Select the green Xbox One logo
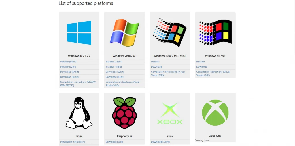The image size is (295, 146). (x=215, y=113)
